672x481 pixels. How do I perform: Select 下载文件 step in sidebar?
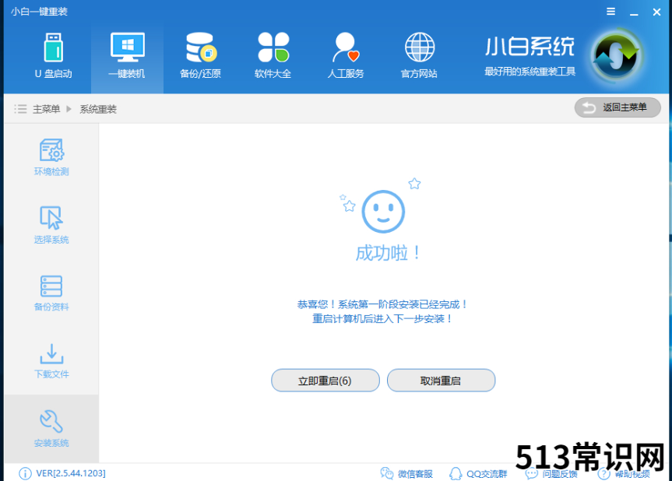click(x=51, y=360)
